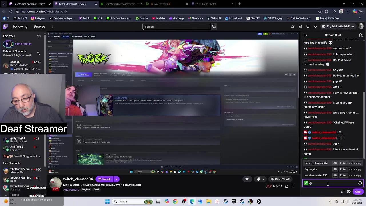Click Try 1-Month Ad-Free button
This screenshot has height=206, width=366.
[x=338, y=27]
